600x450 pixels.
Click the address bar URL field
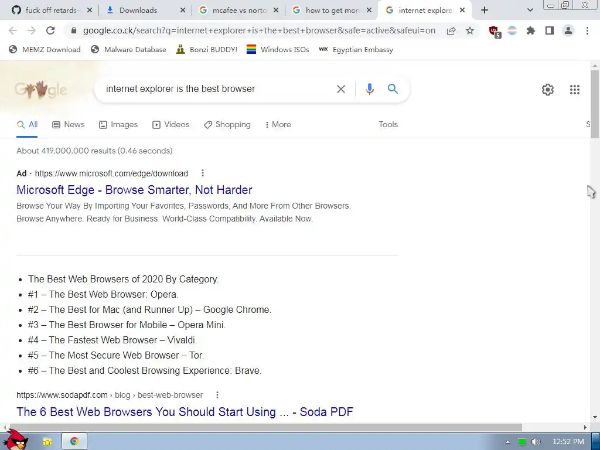coord(259,30)
